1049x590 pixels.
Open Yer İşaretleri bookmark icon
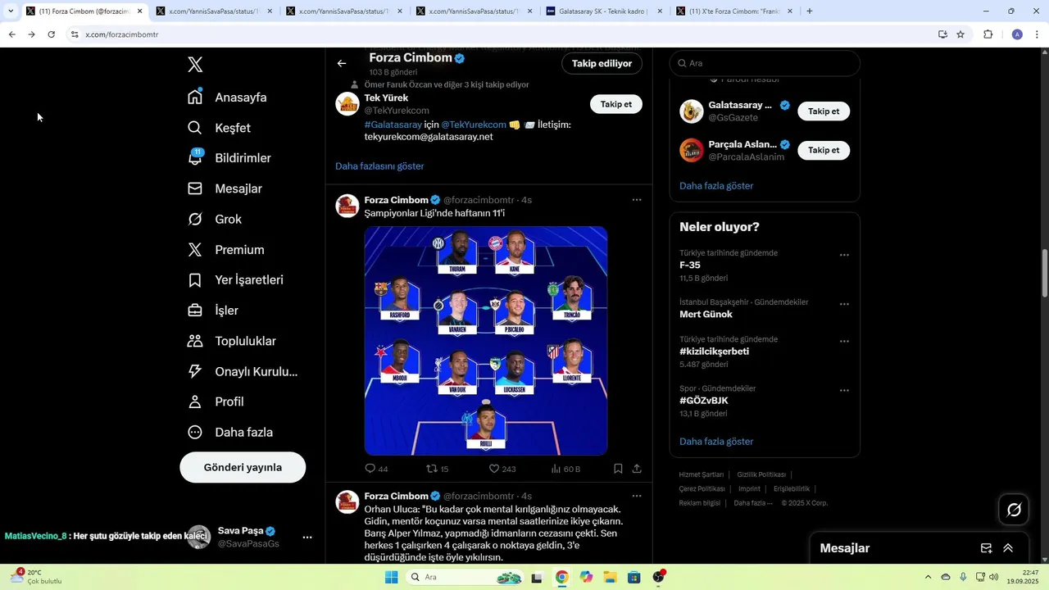point(195,280)
